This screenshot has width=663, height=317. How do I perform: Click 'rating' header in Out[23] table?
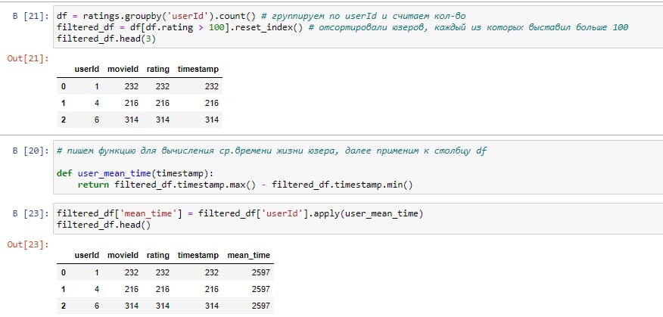(157, 255)
